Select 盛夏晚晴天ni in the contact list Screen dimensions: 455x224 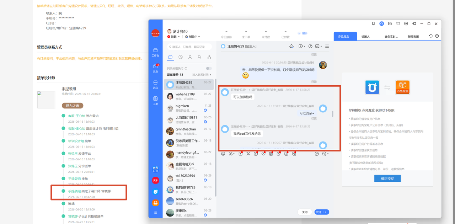click(x=189, y=166)
